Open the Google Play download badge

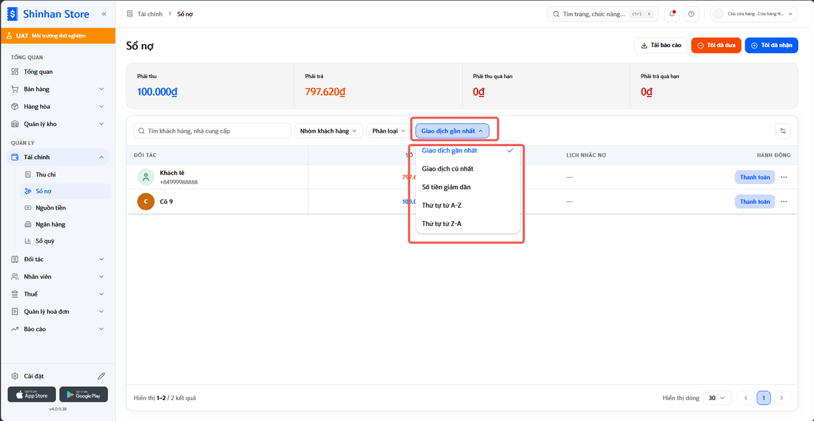click(83, 394)
